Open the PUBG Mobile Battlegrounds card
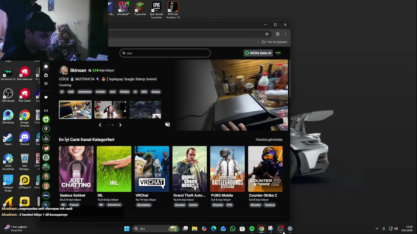 click(227, 169)
